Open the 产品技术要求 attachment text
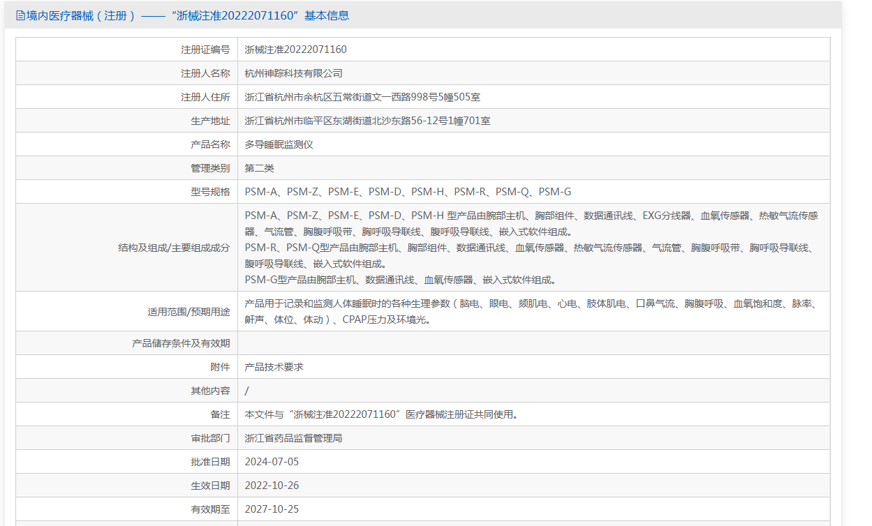 coord(274,367)
